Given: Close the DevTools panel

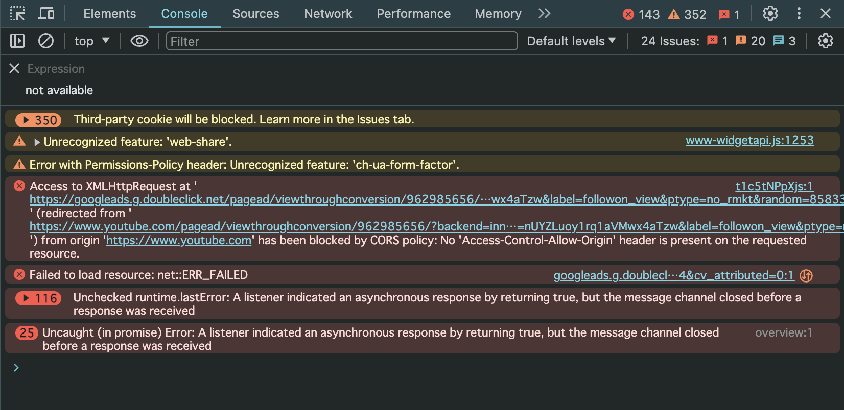Looking at the screenshot, I should [x=826, y=14].
